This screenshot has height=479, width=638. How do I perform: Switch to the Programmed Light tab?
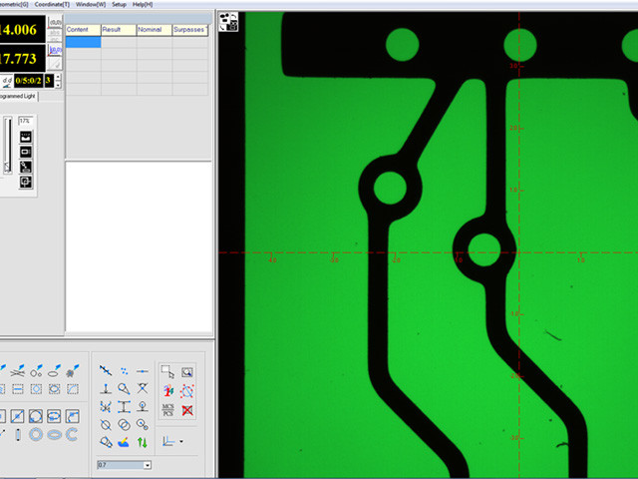(28, 96)
